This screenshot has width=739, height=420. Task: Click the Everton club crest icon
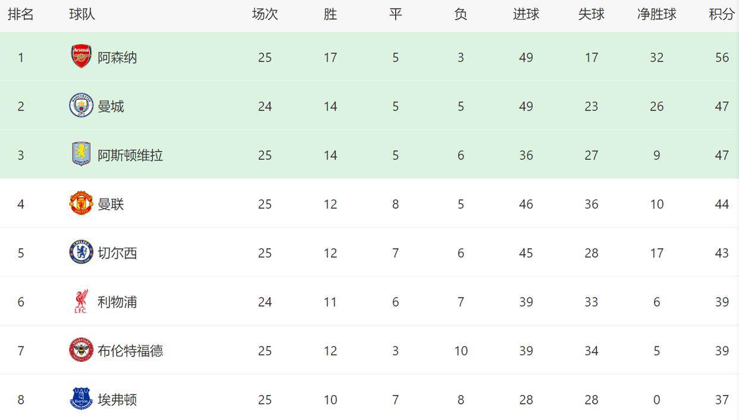click(81, 399)
